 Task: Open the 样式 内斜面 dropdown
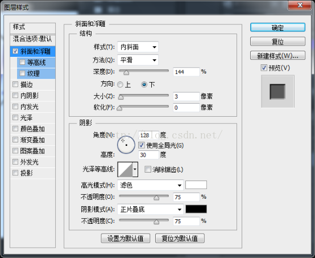(x=138, y=47)
